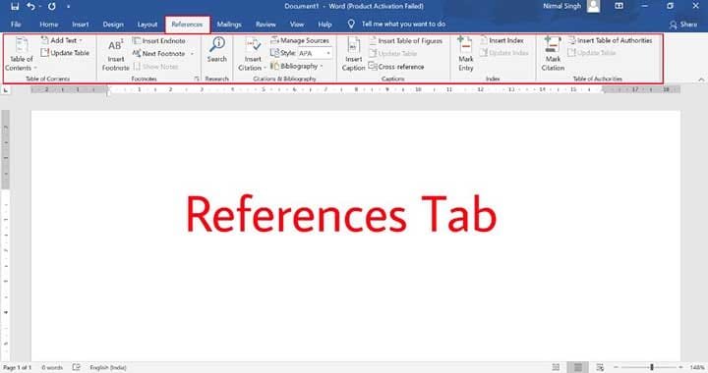Click Update Index
This screenshot has height=373, width=708.
pos(504,53)
